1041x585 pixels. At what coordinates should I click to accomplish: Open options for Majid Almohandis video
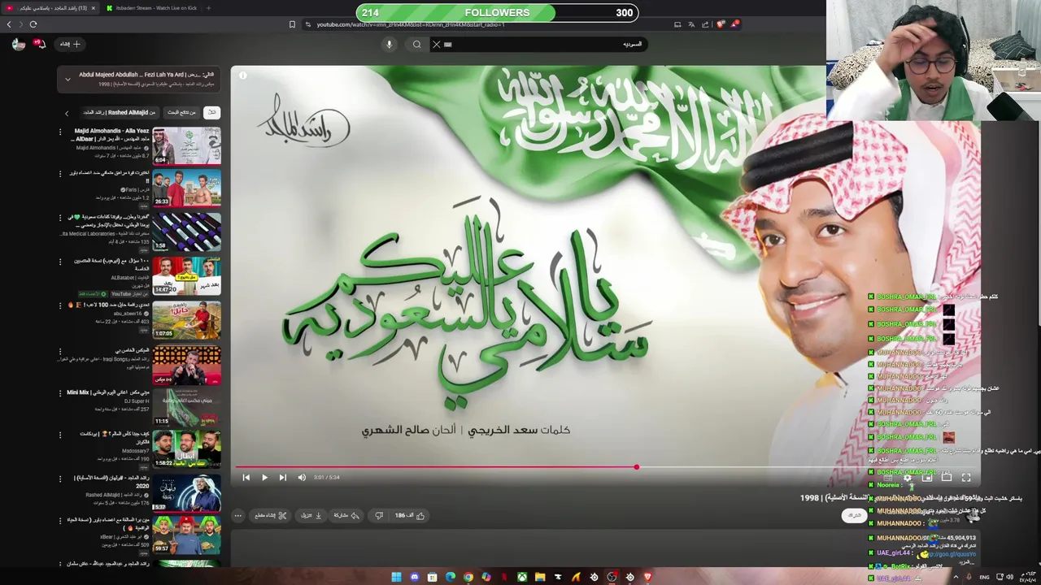[59, 130]
